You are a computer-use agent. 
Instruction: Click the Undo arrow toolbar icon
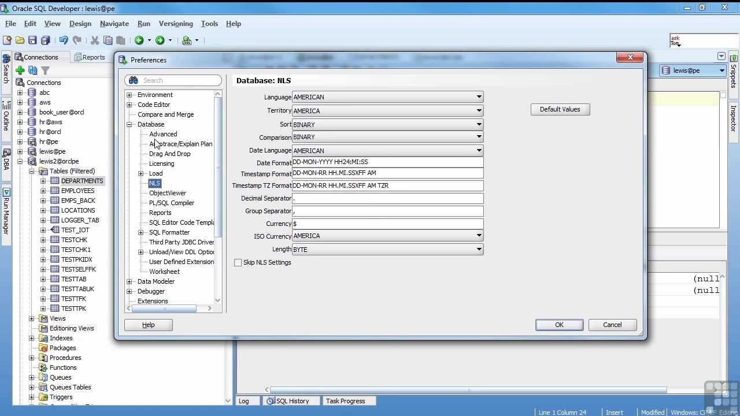coord(64,40)
